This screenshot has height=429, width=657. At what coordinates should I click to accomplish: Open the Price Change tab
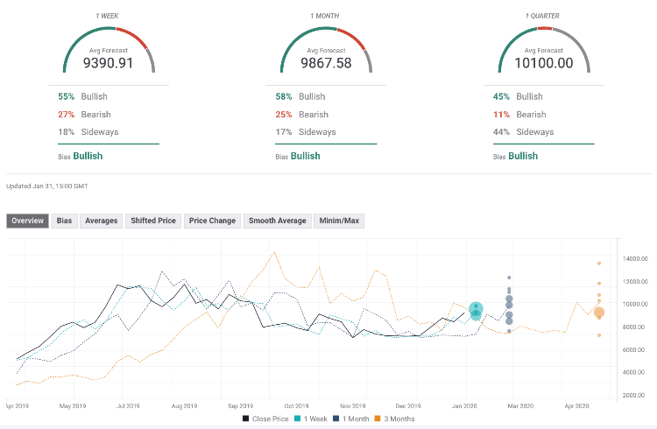[212, 221]
